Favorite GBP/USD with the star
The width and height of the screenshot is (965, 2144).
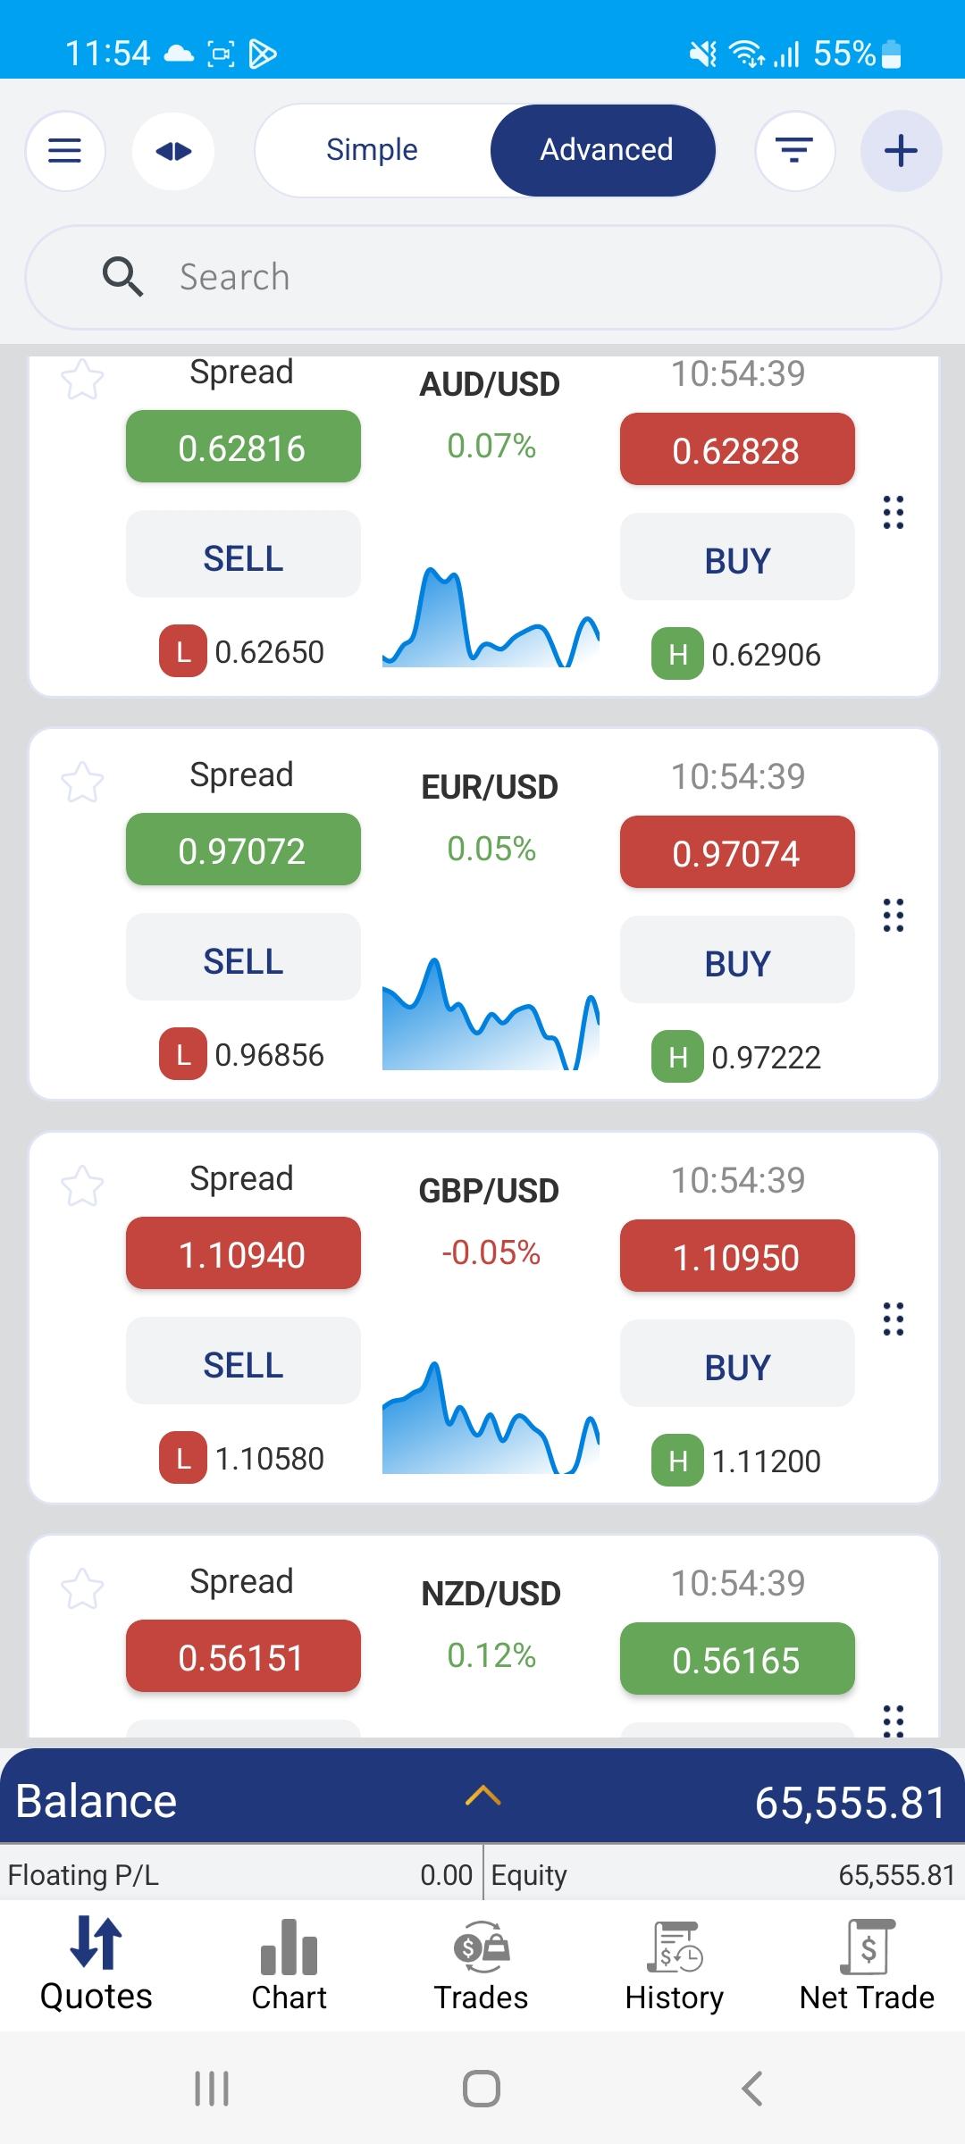pos(82,1186)
